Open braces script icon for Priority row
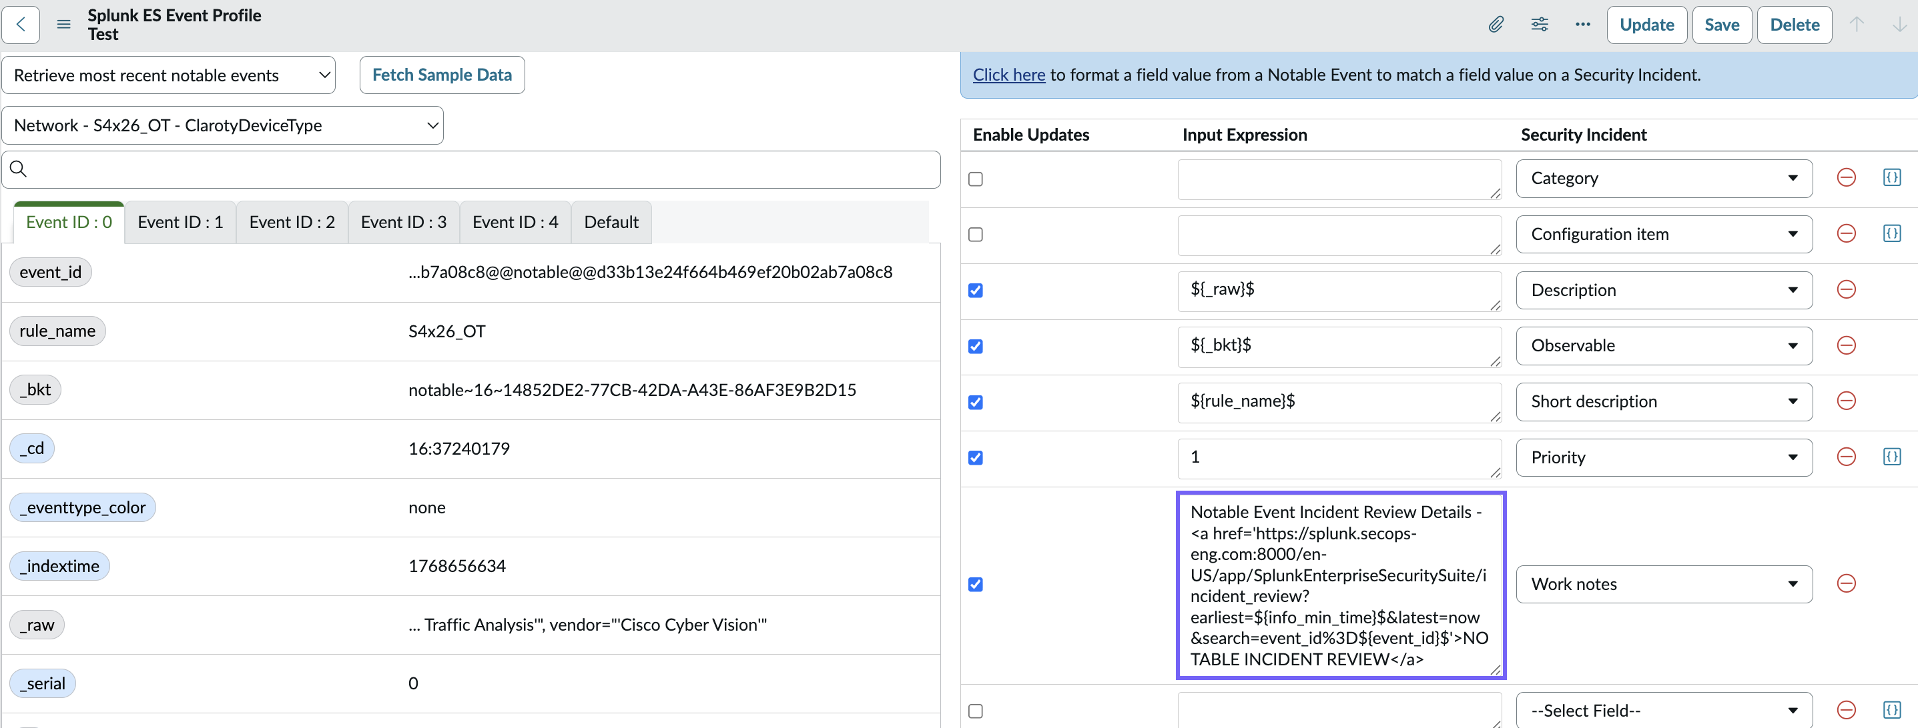The width and height of the screenshot is (1918, 728). (x=1892, y=457)
